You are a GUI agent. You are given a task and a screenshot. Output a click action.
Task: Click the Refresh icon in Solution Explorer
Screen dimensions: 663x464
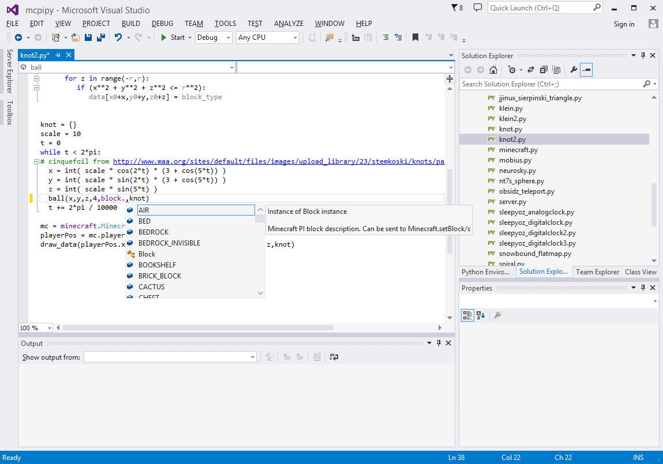[x=544, y=70]
